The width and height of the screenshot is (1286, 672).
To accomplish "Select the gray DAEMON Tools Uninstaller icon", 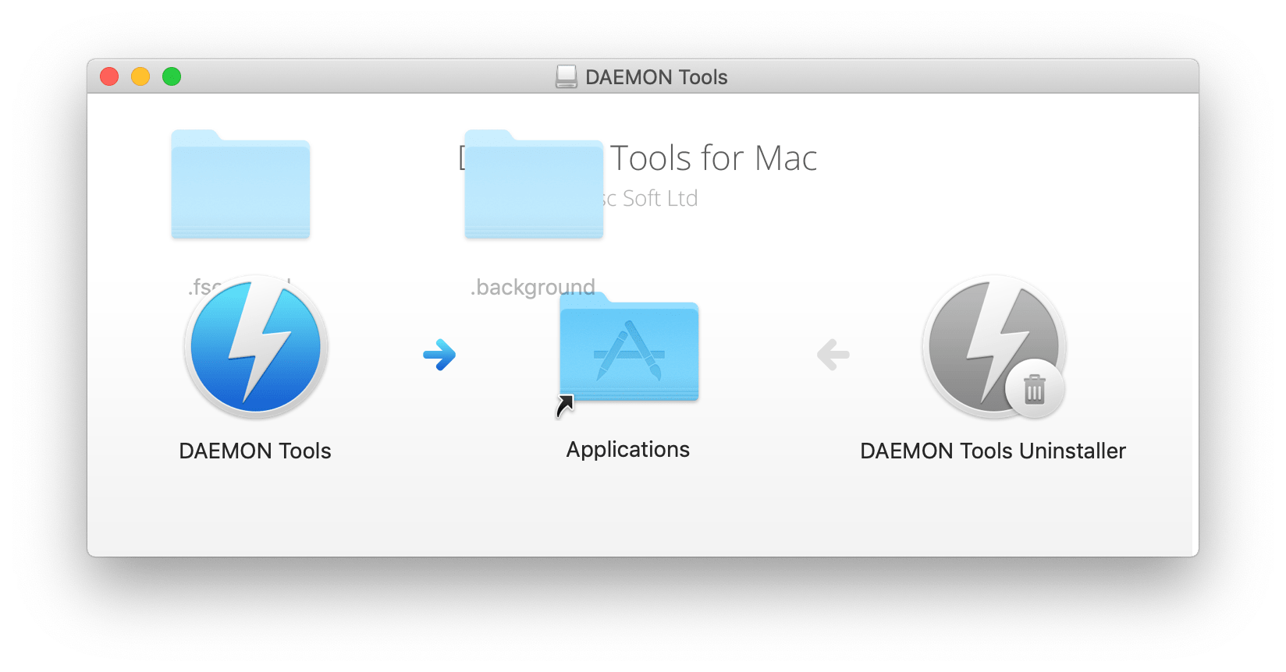I will 994,346.
